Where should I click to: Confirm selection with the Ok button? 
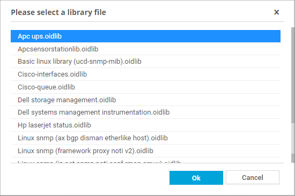point(196,178)
